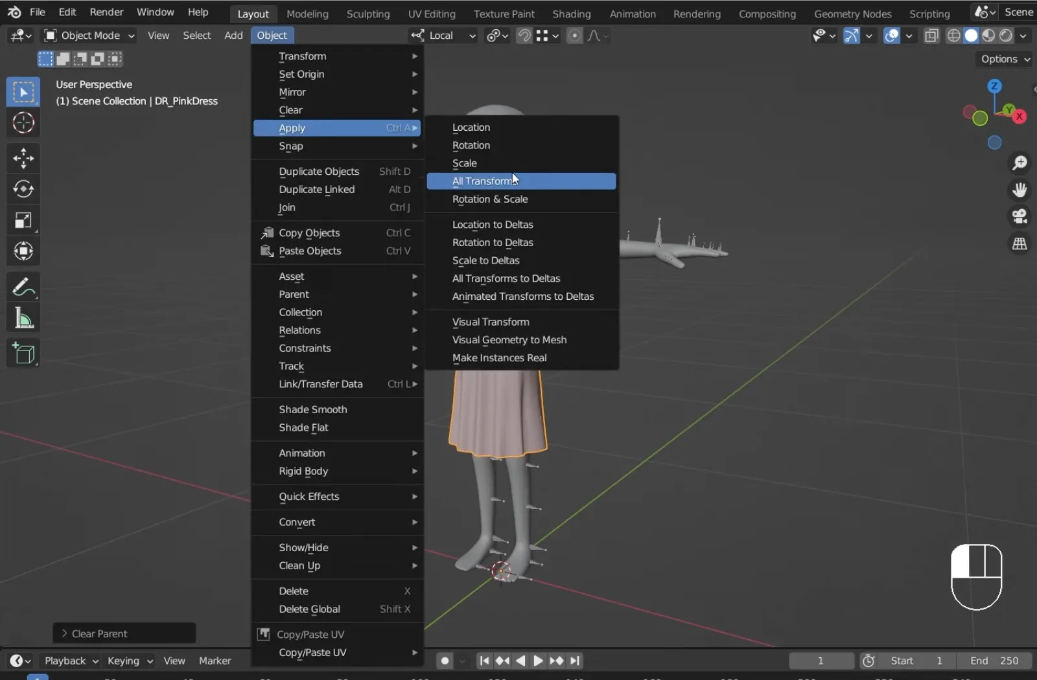Toggle X-ray mode
The width and height of the screenshot is (1037, 680).
coord(931,36)
